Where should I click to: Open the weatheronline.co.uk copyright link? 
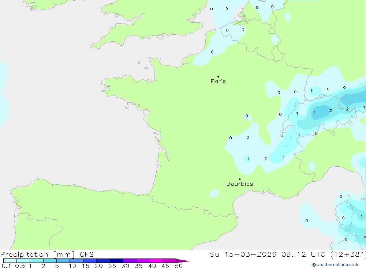tap(335, 265)
